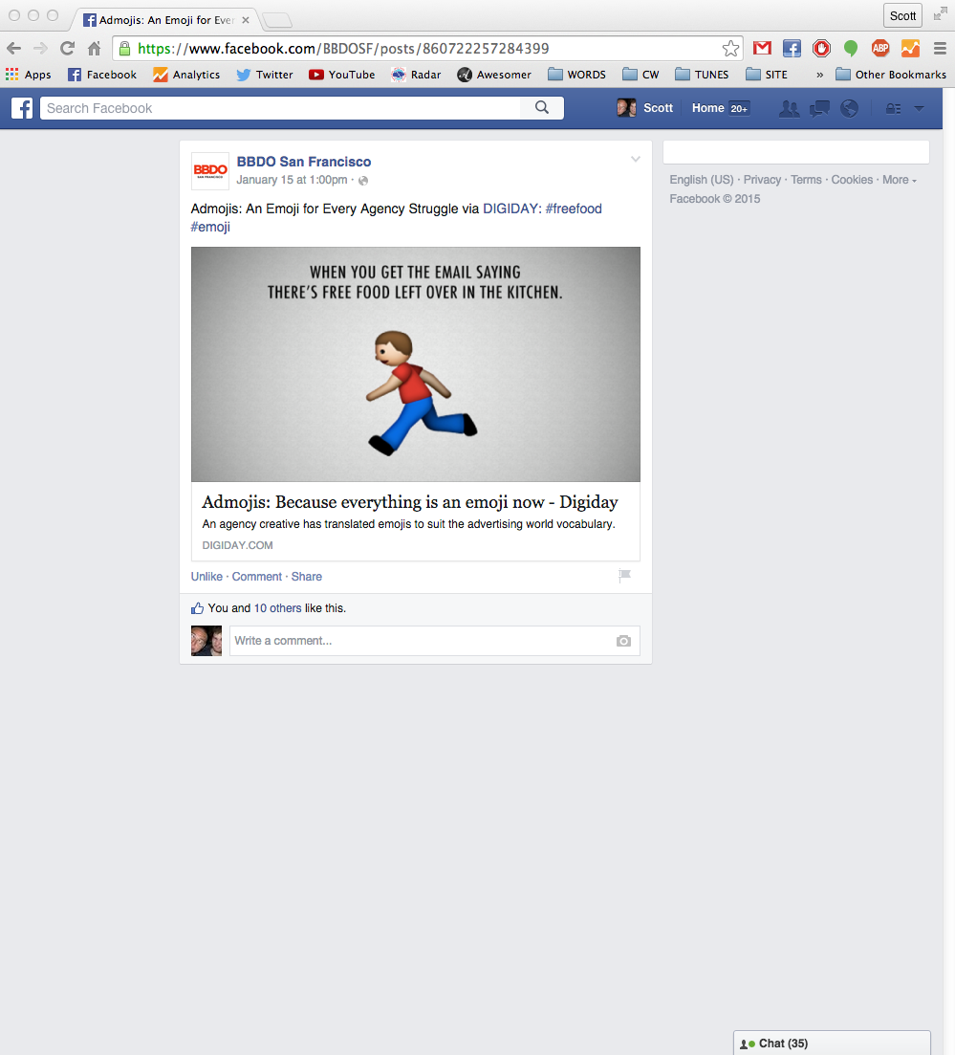This screenshot has height=1055, width=955.
Task: Open Messages icon in header
Action: tap(819, 108)
